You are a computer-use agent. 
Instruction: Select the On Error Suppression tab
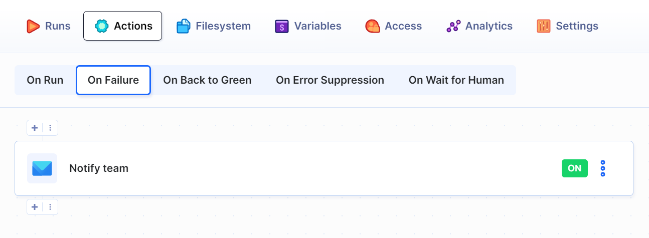pos(330,80)
